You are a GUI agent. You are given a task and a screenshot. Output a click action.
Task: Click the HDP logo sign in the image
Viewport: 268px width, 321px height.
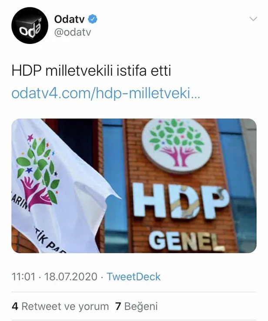(x=180, y=201)
